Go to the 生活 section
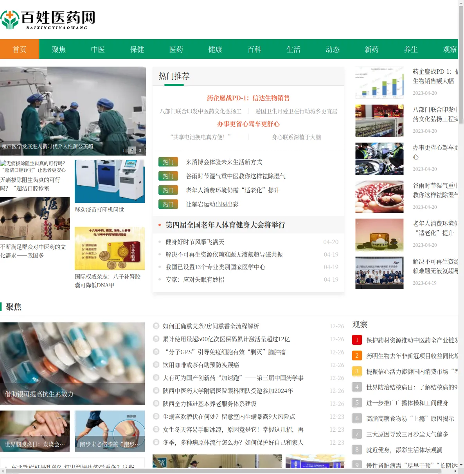Screen dimensions: 464x474 293,49
